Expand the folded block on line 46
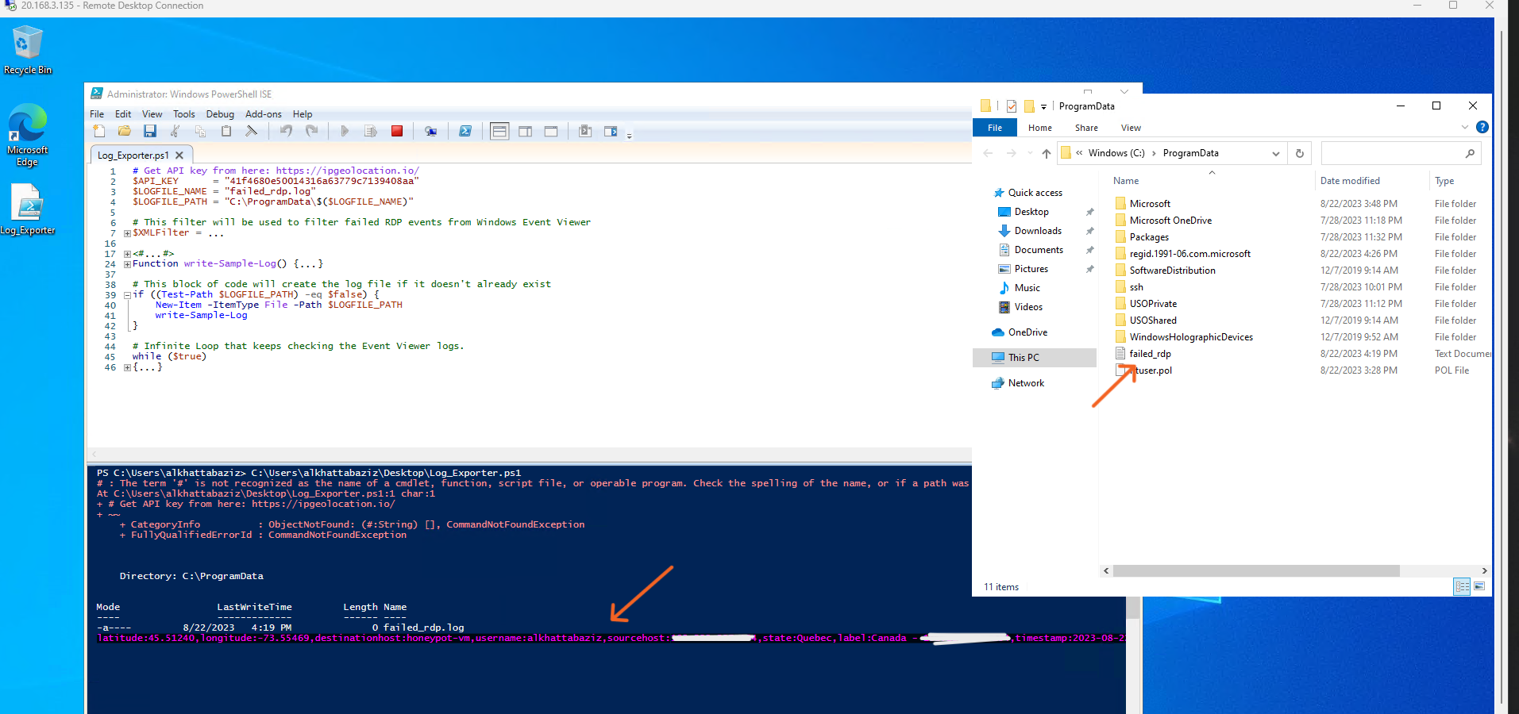 (x=127, y=366)
